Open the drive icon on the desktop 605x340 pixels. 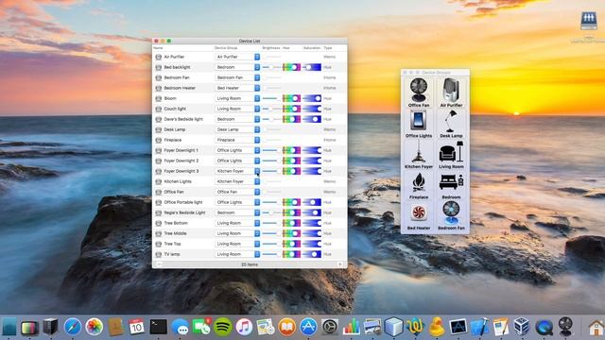tap(588, 21)
